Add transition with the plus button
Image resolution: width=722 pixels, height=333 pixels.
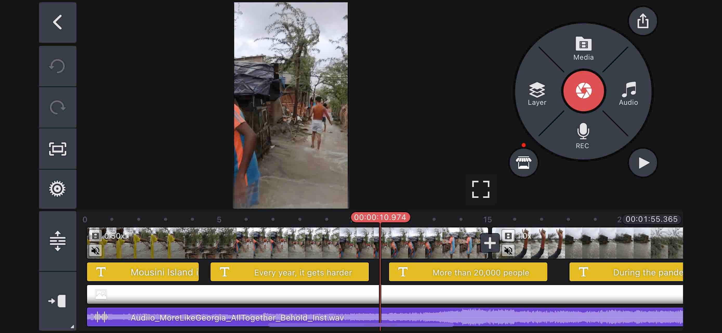(489, 243)
